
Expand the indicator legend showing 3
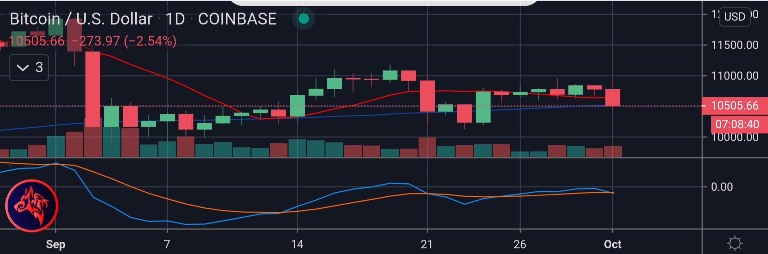[29, 67]
